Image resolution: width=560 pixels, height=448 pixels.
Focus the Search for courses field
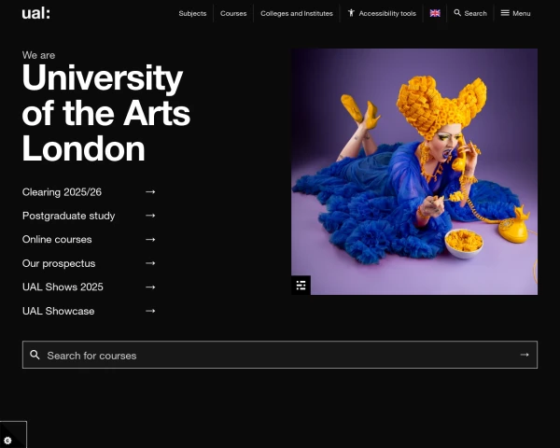pos(280,355)
